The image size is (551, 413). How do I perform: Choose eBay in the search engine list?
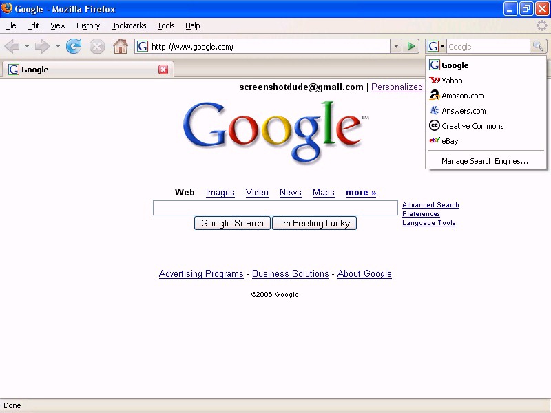click(x=486, y=141)
